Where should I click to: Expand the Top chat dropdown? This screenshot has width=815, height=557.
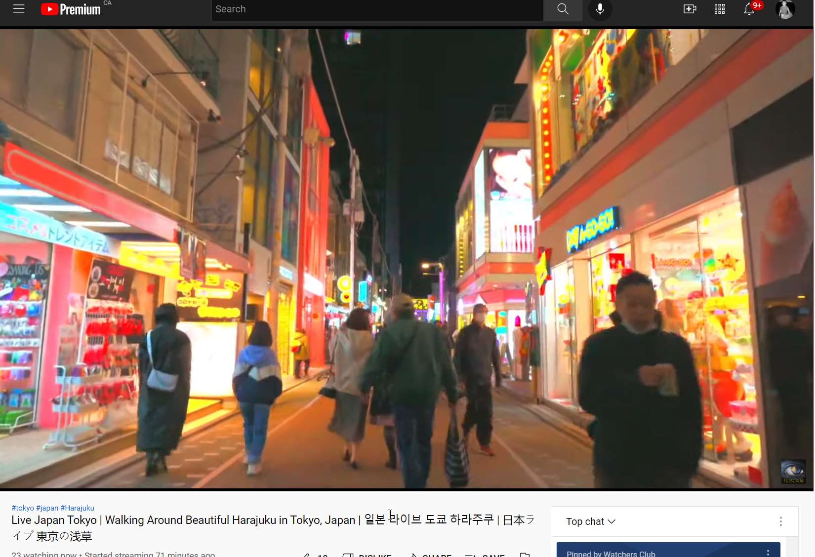(590, 521)
